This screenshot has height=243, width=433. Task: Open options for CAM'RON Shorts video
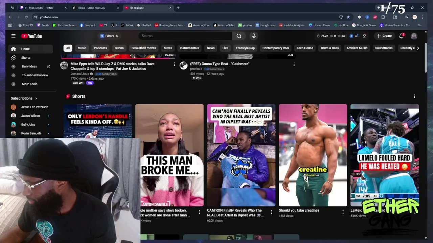point(271,212)
